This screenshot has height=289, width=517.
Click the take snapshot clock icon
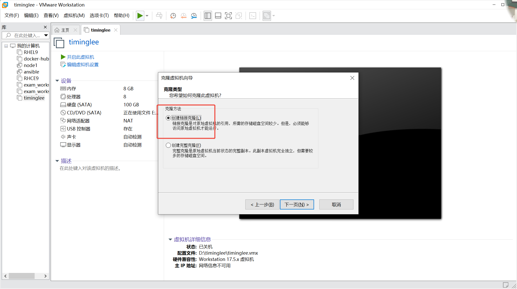(173, 16)
